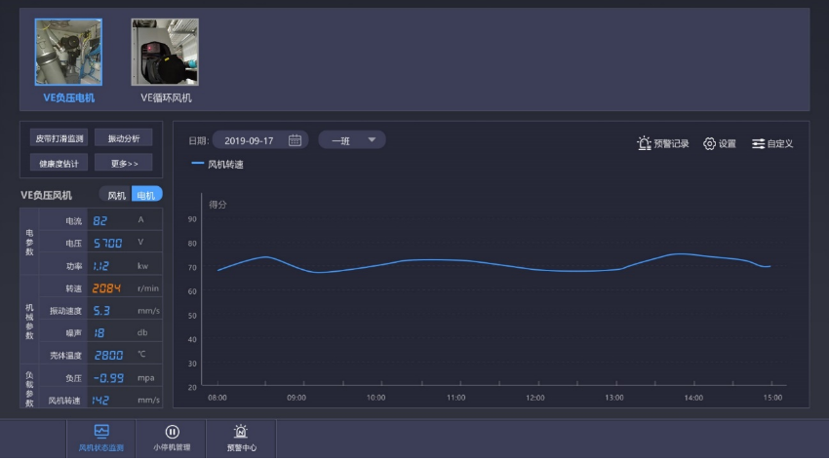Click the 2019-09-17 date input
The image size is (829, 460).
coord(249,140)
